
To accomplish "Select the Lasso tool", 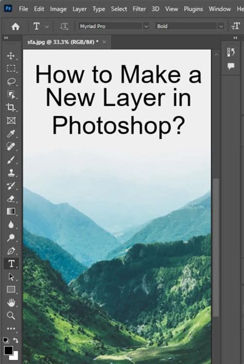I will point(11,82).
